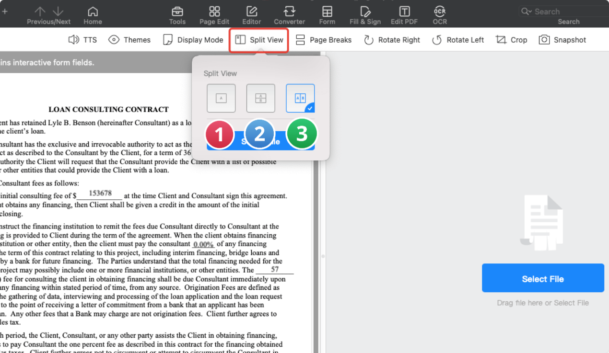Take a Snapshot
Viewport: 609px width, 353px height.
click(562, 40)
